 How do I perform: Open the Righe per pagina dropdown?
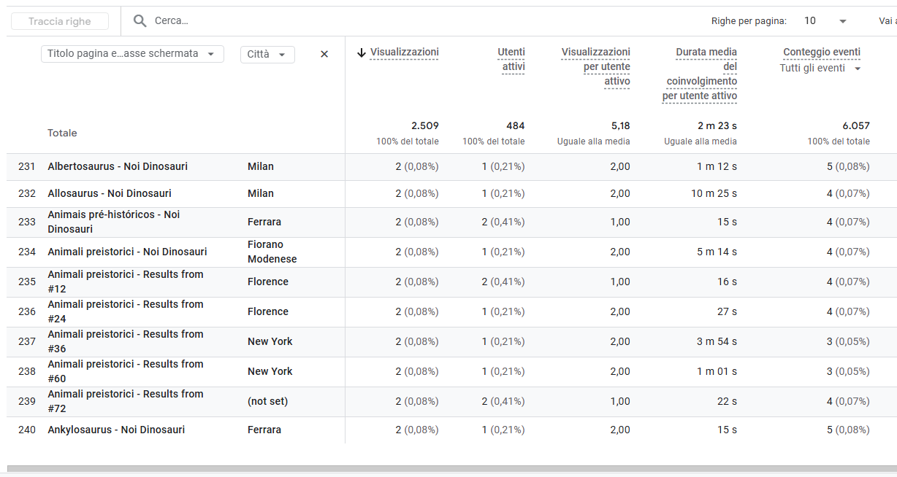coord(825,21)
